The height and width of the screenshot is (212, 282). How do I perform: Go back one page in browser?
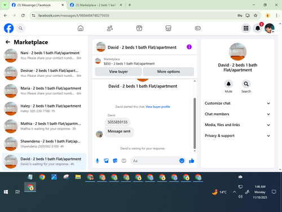pos(6,15)
